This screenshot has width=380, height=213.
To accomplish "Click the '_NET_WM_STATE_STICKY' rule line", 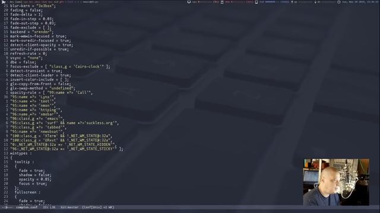I will tap(66, 149).
